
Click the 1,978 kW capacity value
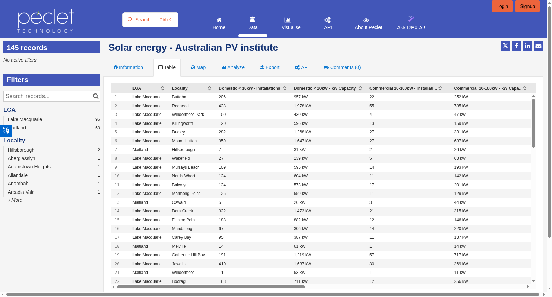click(x=303, y=106)
